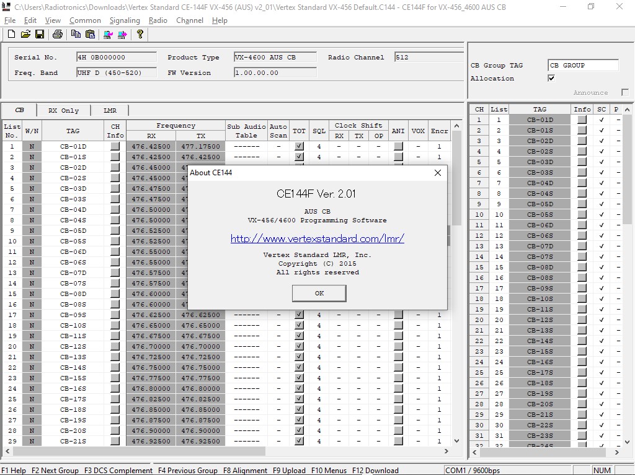This screenshot has height=475, width=635.
Task: Click the TAG header in group list
Action: coord(540,109)
